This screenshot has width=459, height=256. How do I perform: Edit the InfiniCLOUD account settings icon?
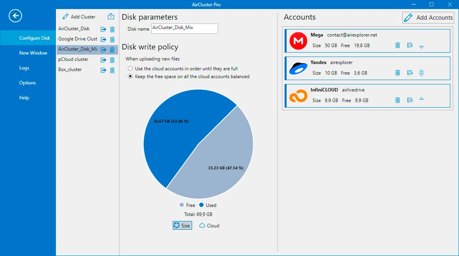point(410,100)
